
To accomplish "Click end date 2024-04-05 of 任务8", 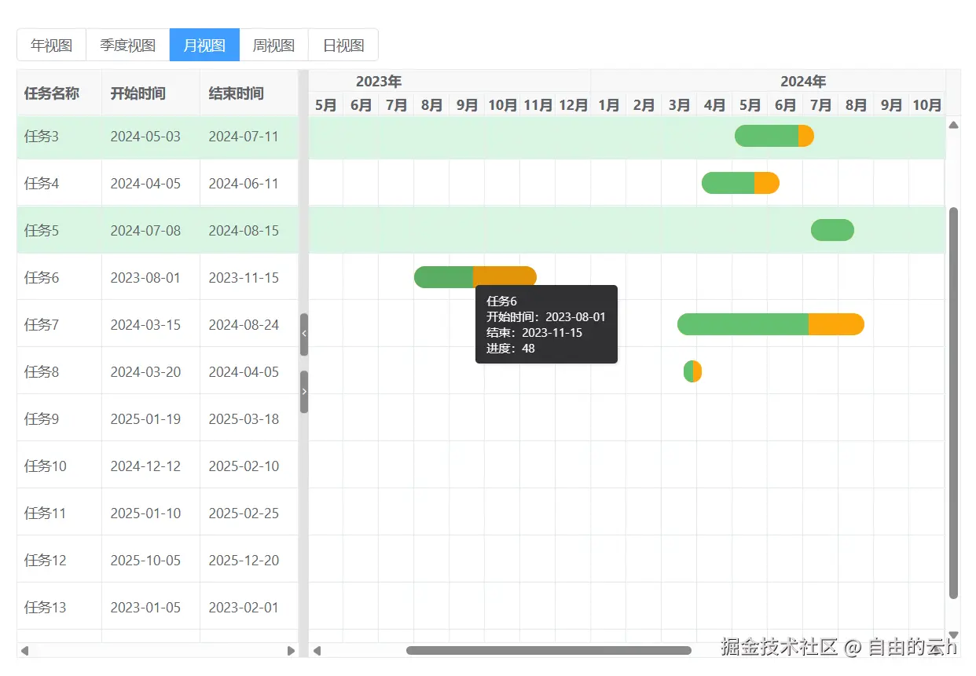I will [244, 371].
